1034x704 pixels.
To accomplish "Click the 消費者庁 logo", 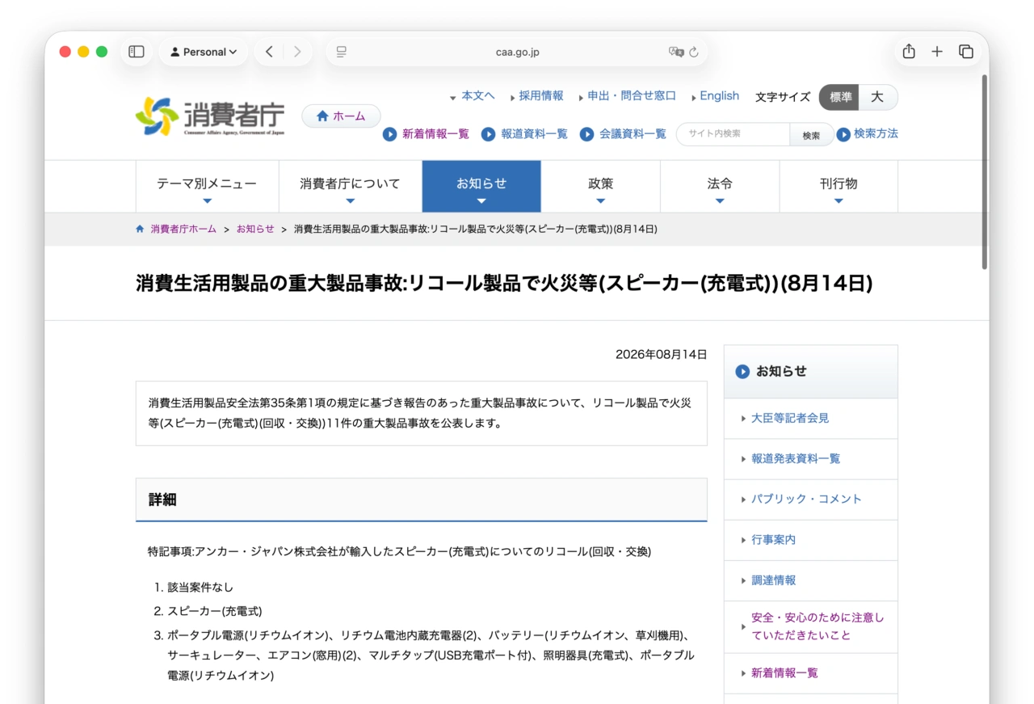I will pos(210,116).
